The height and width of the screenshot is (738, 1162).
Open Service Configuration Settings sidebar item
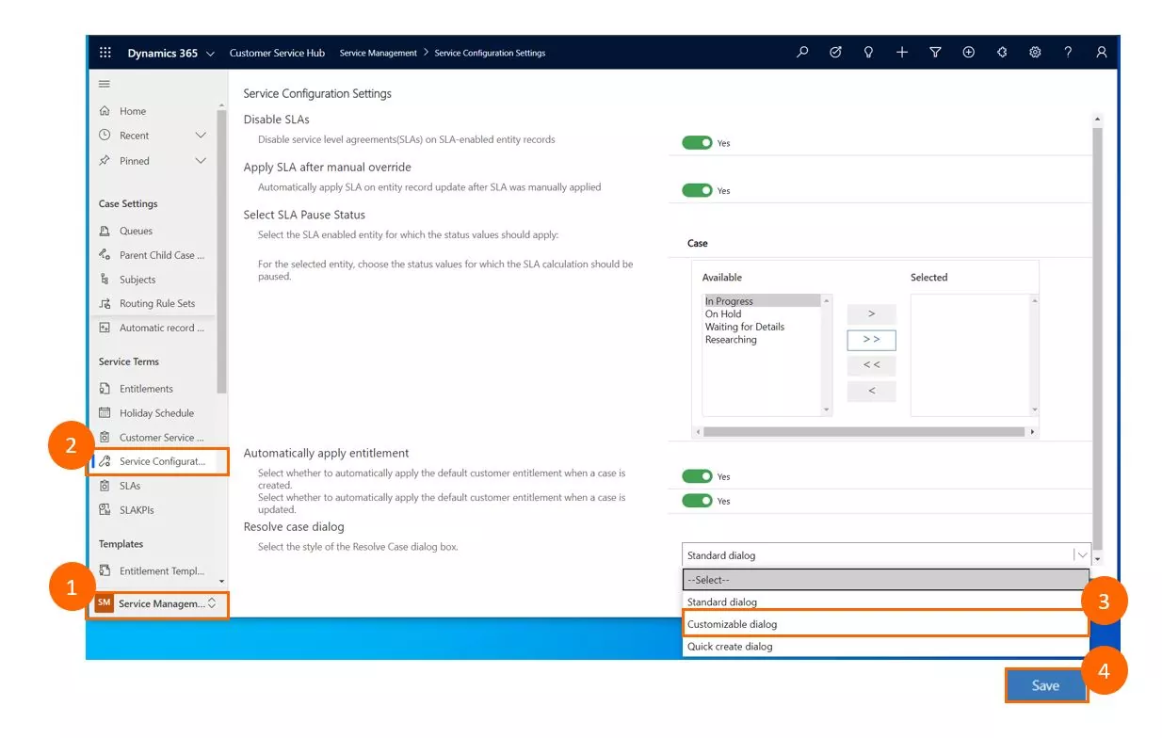(x=156, y=461)
